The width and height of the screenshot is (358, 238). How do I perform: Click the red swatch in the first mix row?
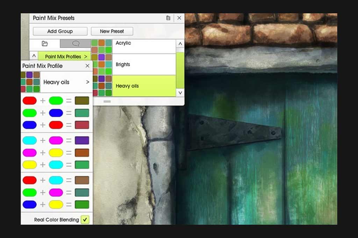pos(30,100)
